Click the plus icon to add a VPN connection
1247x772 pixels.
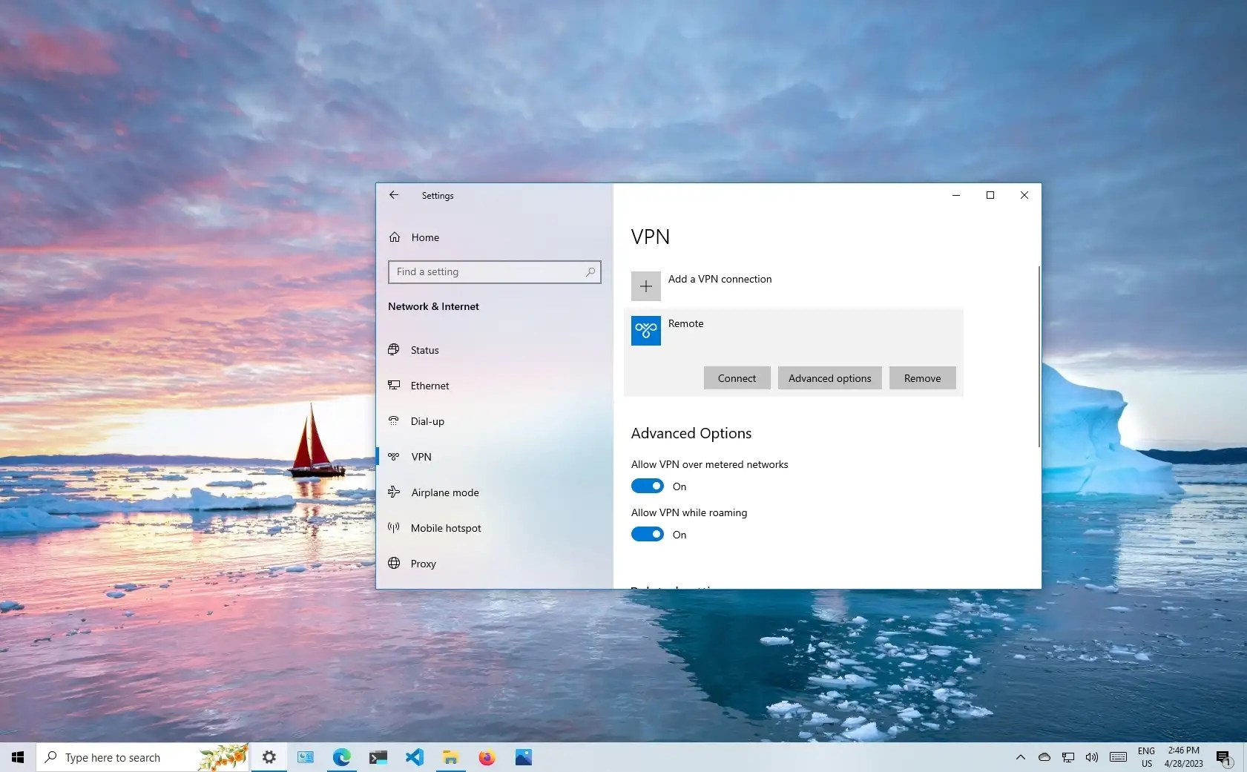click(x=645, y=286)
